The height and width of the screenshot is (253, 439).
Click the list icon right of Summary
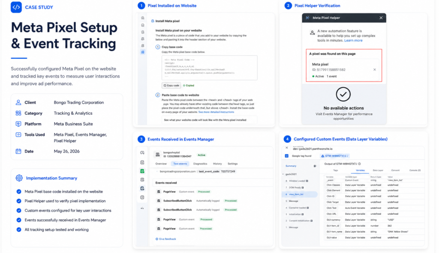[315, 166]
